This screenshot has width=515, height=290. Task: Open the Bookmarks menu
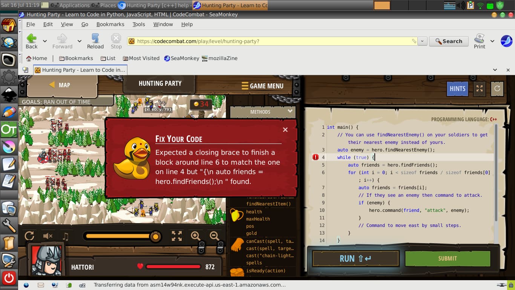pos(110,24)
